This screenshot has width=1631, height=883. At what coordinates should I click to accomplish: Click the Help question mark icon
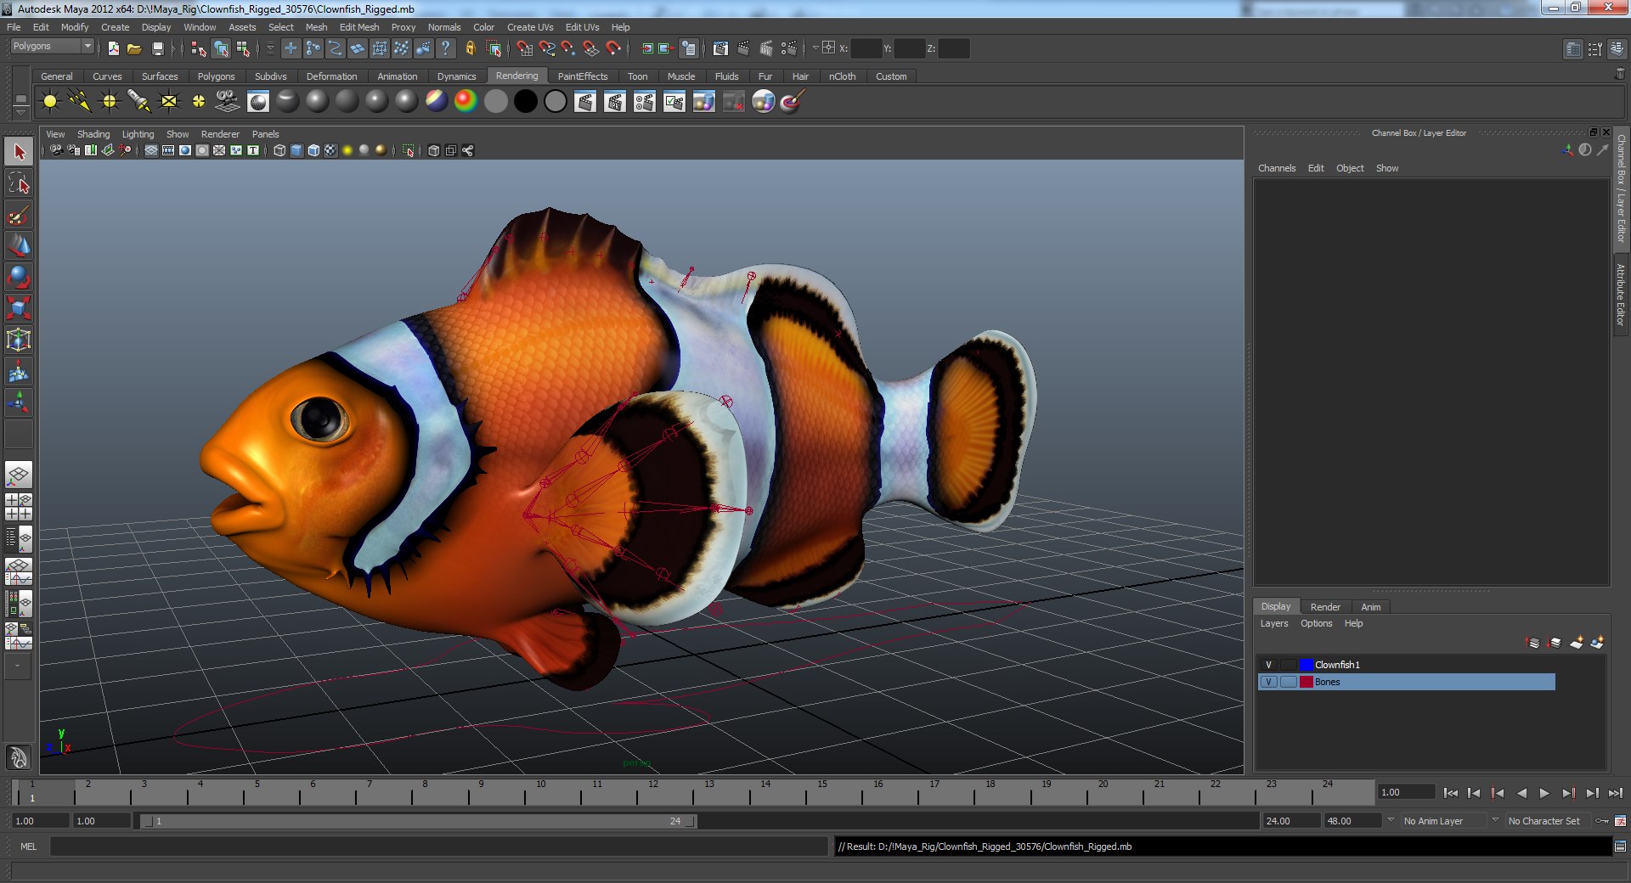445,48
